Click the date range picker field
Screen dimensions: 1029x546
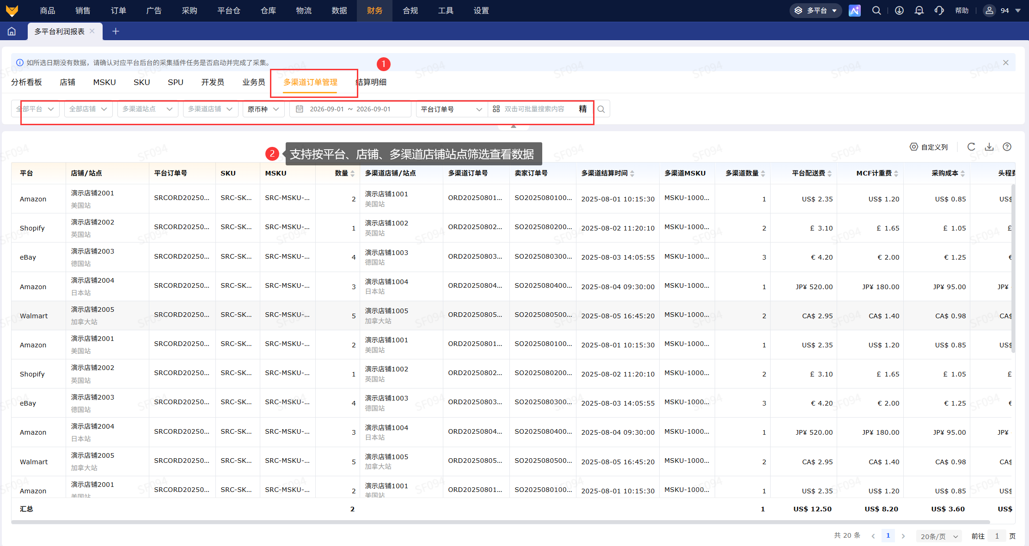pos(350,109)
